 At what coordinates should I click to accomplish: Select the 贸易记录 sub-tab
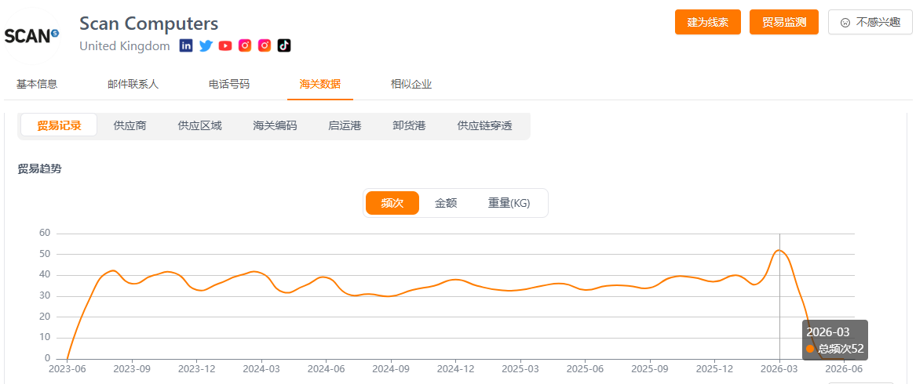[59, 125]
